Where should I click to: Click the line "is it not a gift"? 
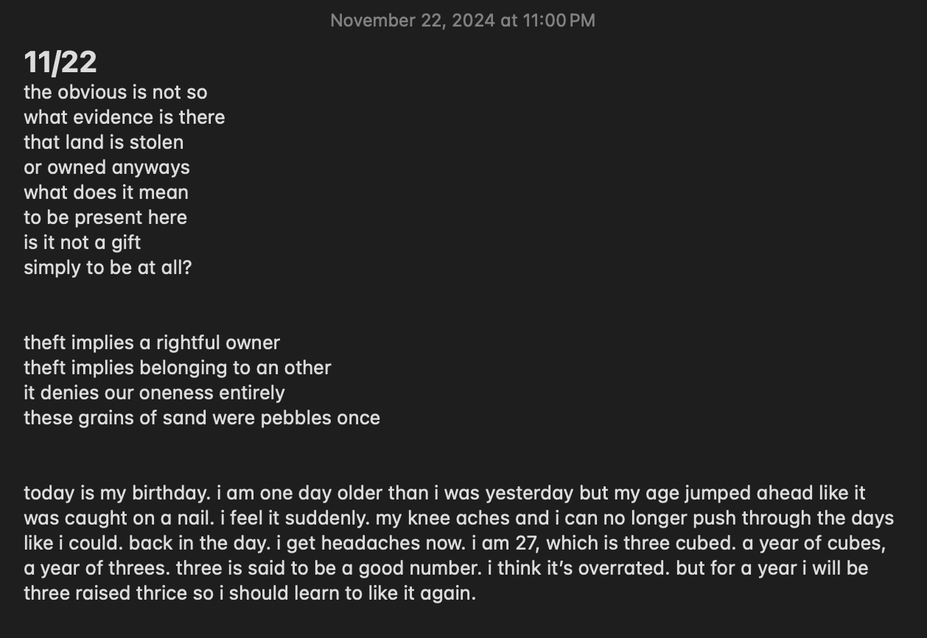(x=82, y=242)
